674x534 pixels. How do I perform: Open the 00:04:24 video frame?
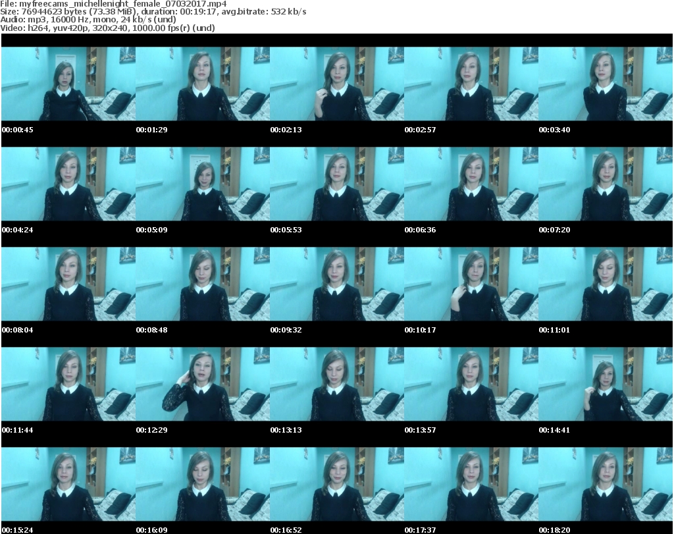click(68, 184)
